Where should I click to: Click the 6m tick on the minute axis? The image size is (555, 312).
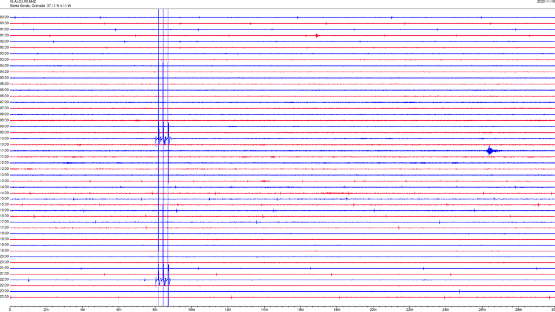tap(119, 310)
